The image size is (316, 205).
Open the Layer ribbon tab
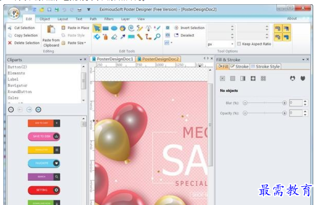(125, 19)
